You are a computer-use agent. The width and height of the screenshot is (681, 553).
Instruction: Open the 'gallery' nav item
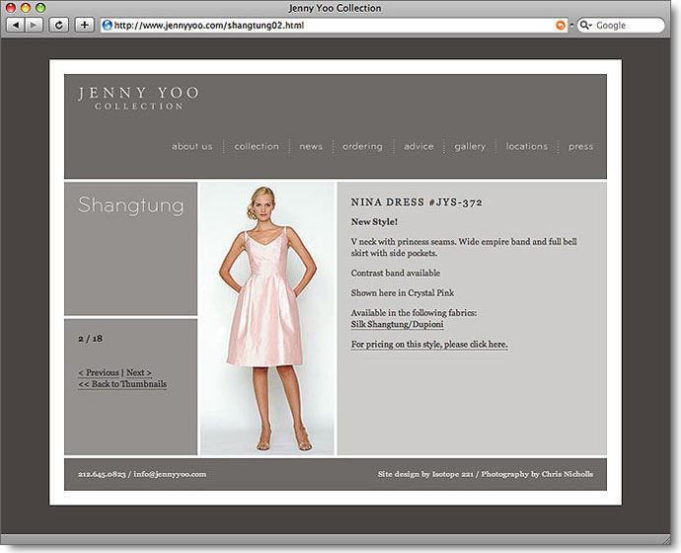[x=470, y=147]
